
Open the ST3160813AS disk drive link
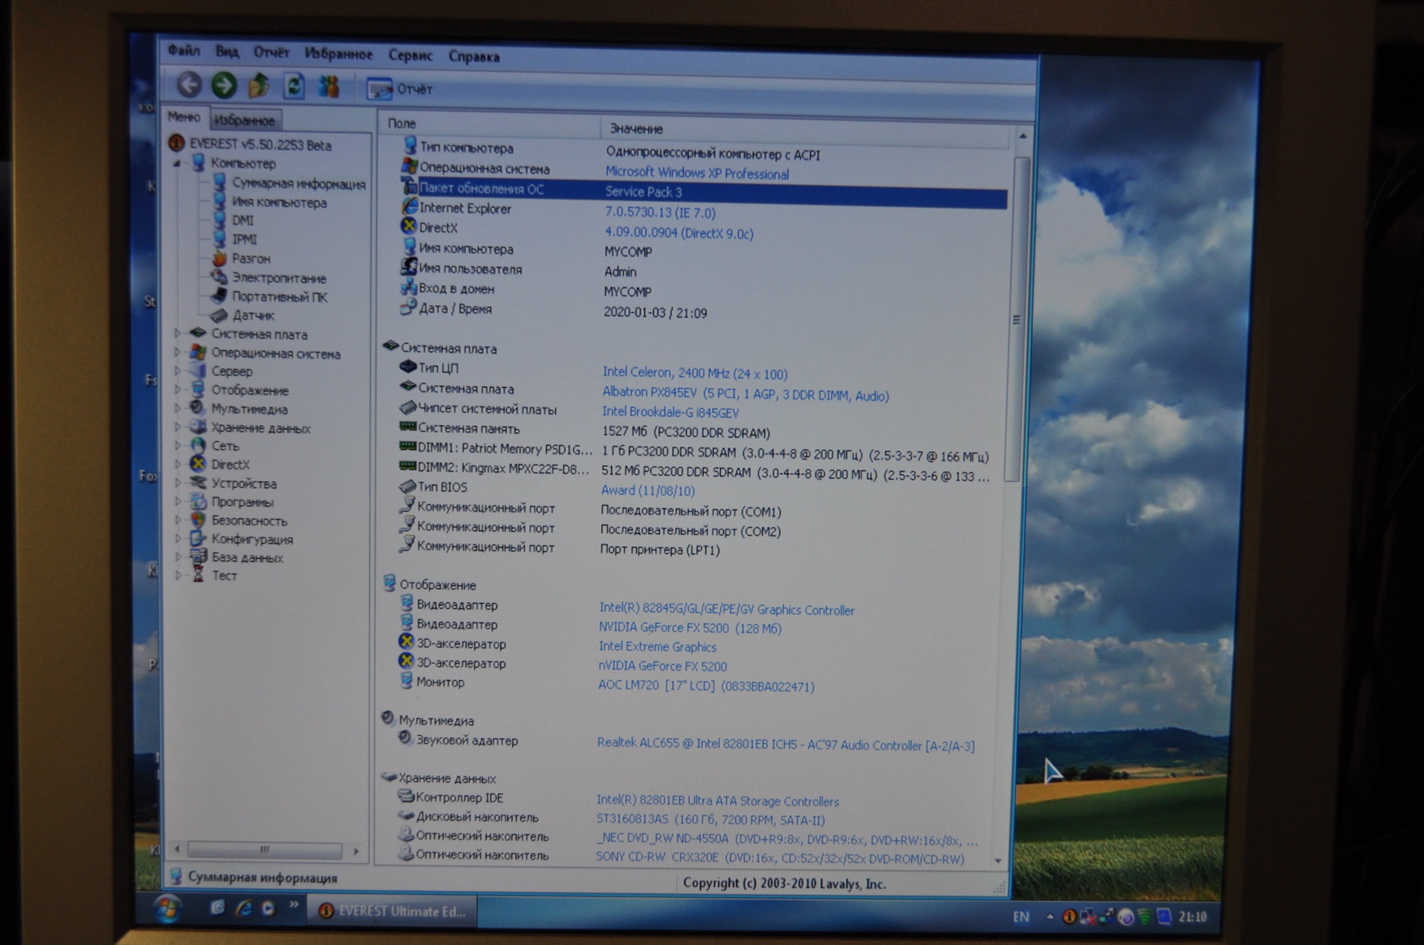(x=711, y=820)
